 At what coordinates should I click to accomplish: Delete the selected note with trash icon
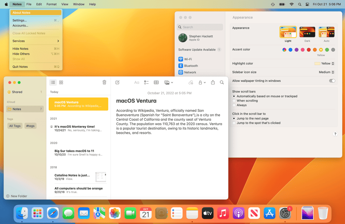(x=104, y=82)
